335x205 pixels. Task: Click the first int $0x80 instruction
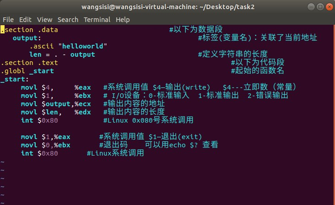coord(39,120)
